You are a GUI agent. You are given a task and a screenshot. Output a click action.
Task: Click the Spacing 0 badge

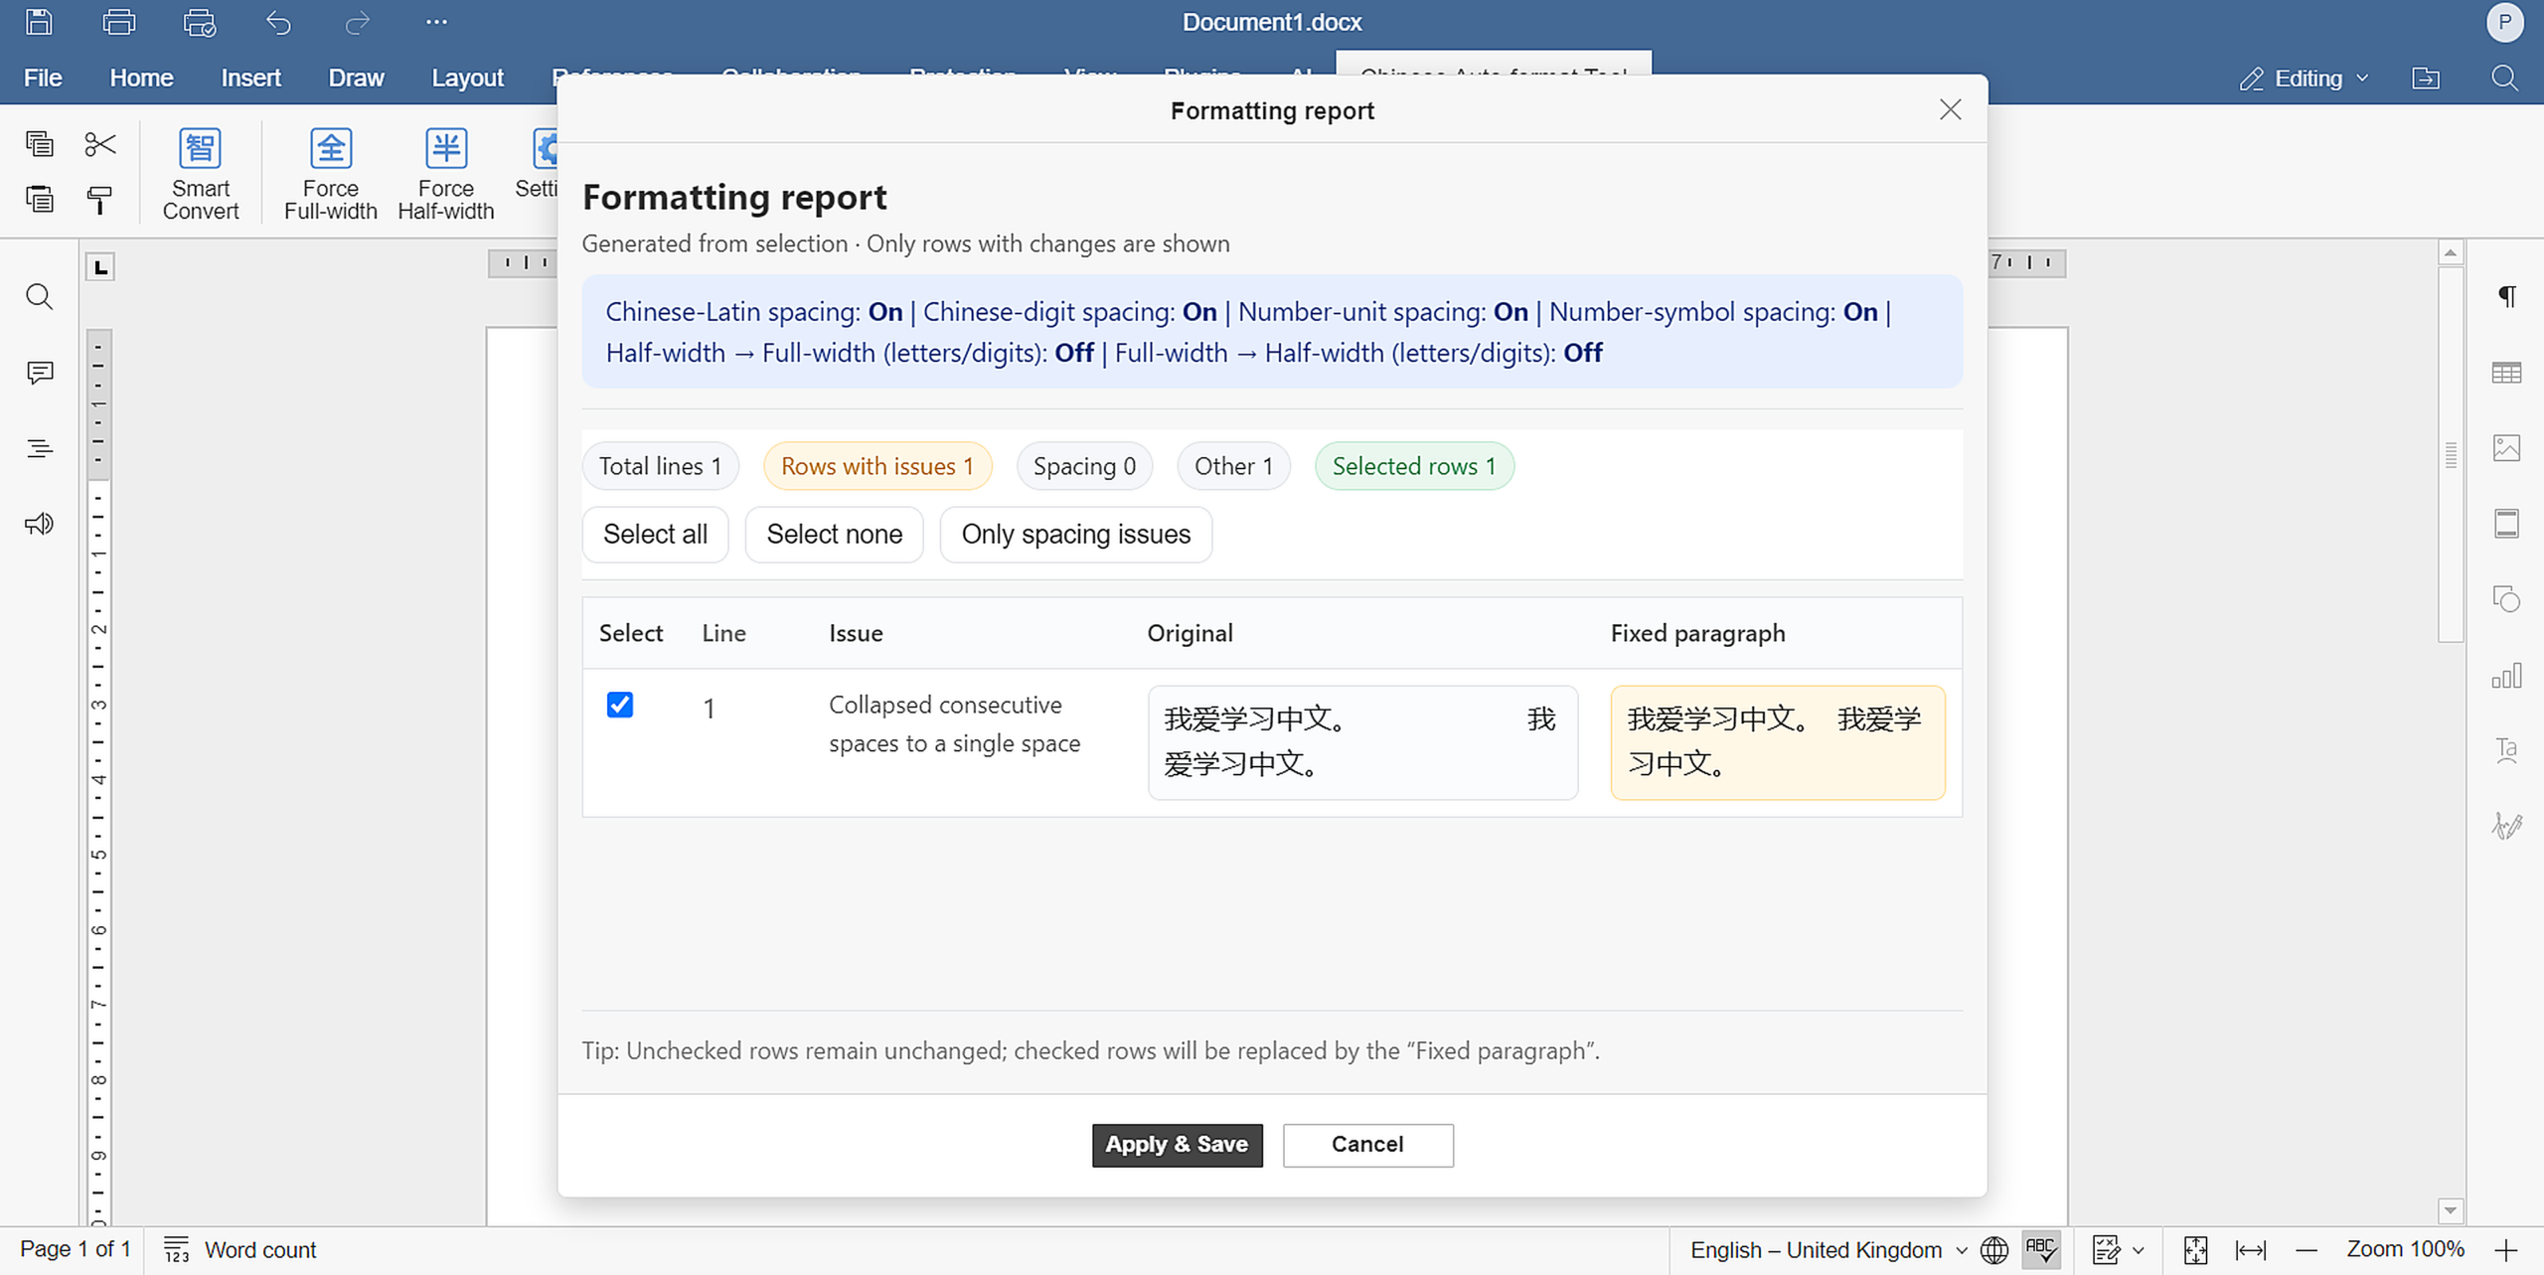1084,466
